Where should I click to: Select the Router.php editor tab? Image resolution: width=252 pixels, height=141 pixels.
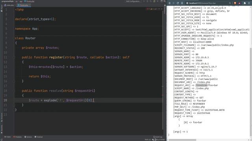[24, 5]
